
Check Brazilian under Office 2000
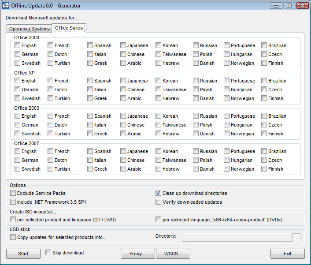pyautogui.click(x=264, y=45)
